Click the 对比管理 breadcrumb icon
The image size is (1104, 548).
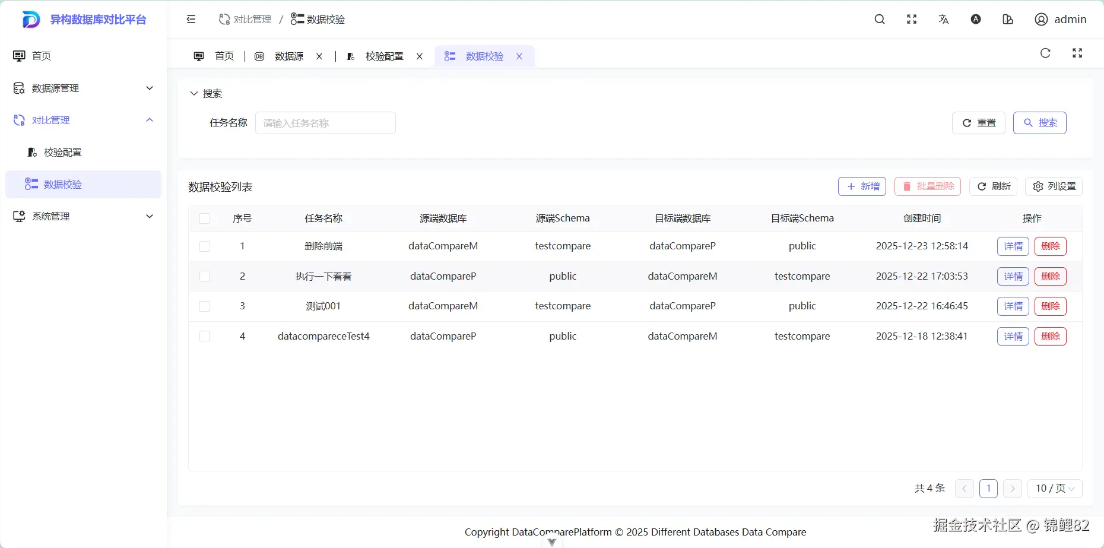(x=224, y=20)
